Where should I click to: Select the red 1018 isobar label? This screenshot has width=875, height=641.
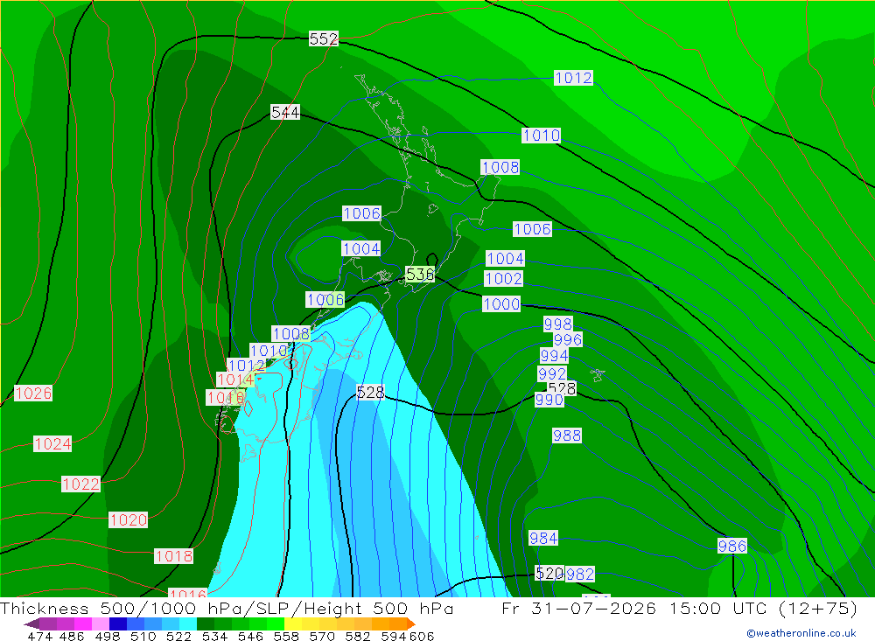173,556
